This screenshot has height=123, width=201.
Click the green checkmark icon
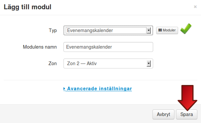[186, 29]
